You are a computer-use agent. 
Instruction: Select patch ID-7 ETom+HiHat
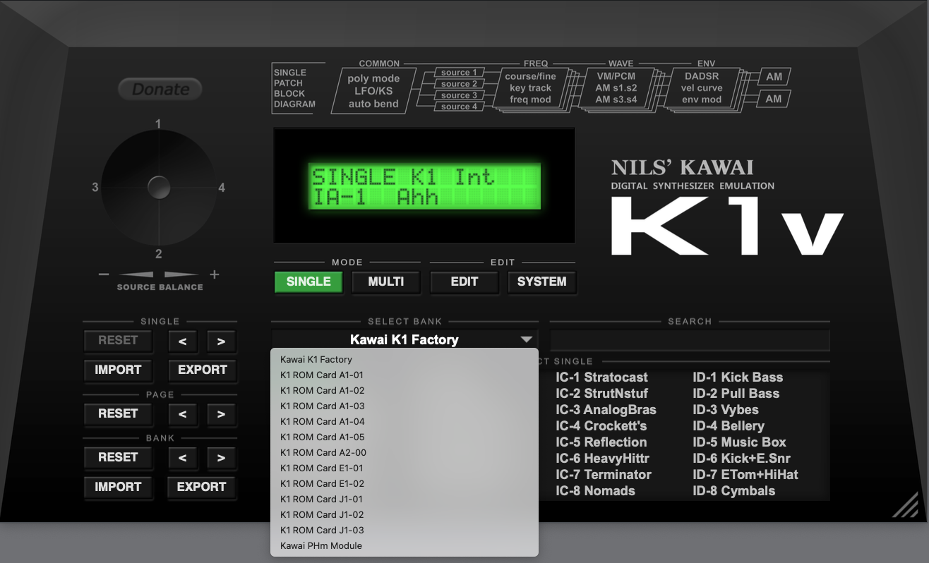[x=745, y=475]
